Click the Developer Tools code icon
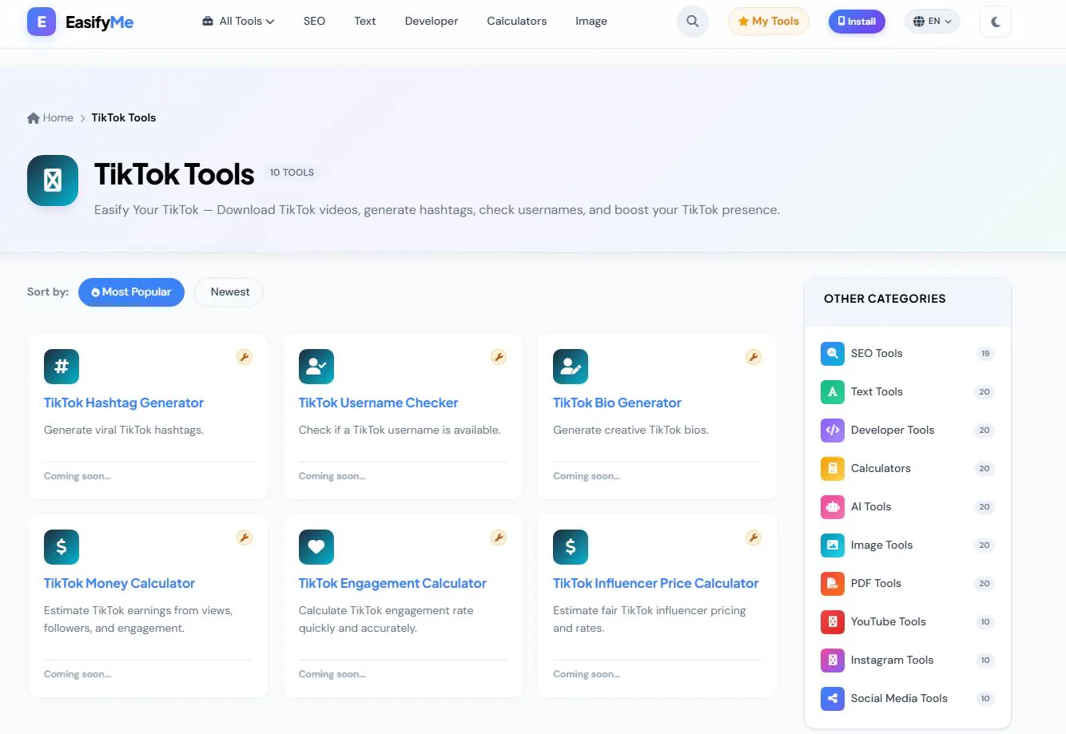The height and width of the screenshot is (734, 1066). click(833, 430)
